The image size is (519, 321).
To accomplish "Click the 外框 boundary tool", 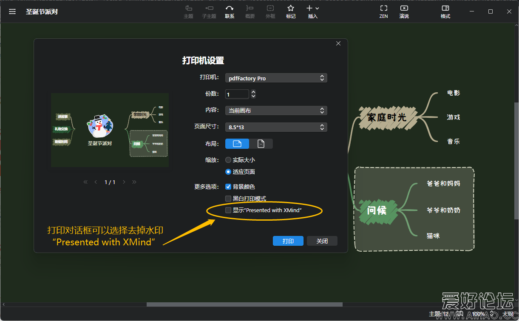I will (x=270, y=12).
